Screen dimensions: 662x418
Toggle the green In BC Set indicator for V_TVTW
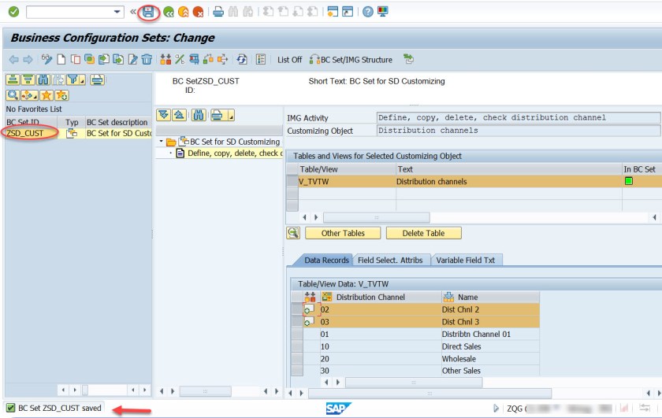pyautogui.click(x=628, y=182)
